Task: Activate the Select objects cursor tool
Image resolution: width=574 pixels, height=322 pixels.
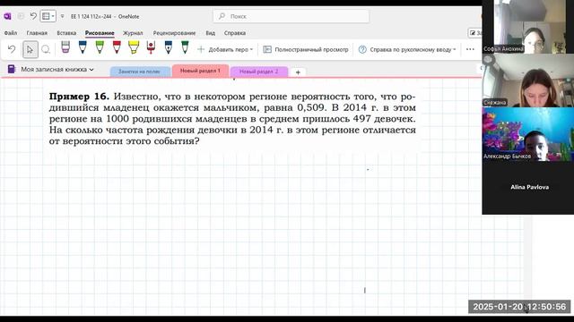Action: [30, 49]
